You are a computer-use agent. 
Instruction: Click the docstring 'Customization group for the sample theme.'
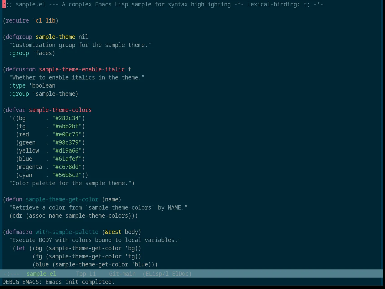click(80, 45)
